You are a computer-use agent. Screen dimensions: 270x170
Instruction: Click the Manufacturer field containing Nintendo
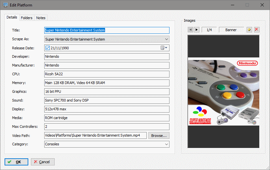(107, 65)
